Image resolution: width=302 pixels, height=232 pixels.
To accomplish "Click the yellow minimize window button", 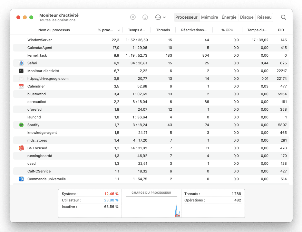I will 25,17.
